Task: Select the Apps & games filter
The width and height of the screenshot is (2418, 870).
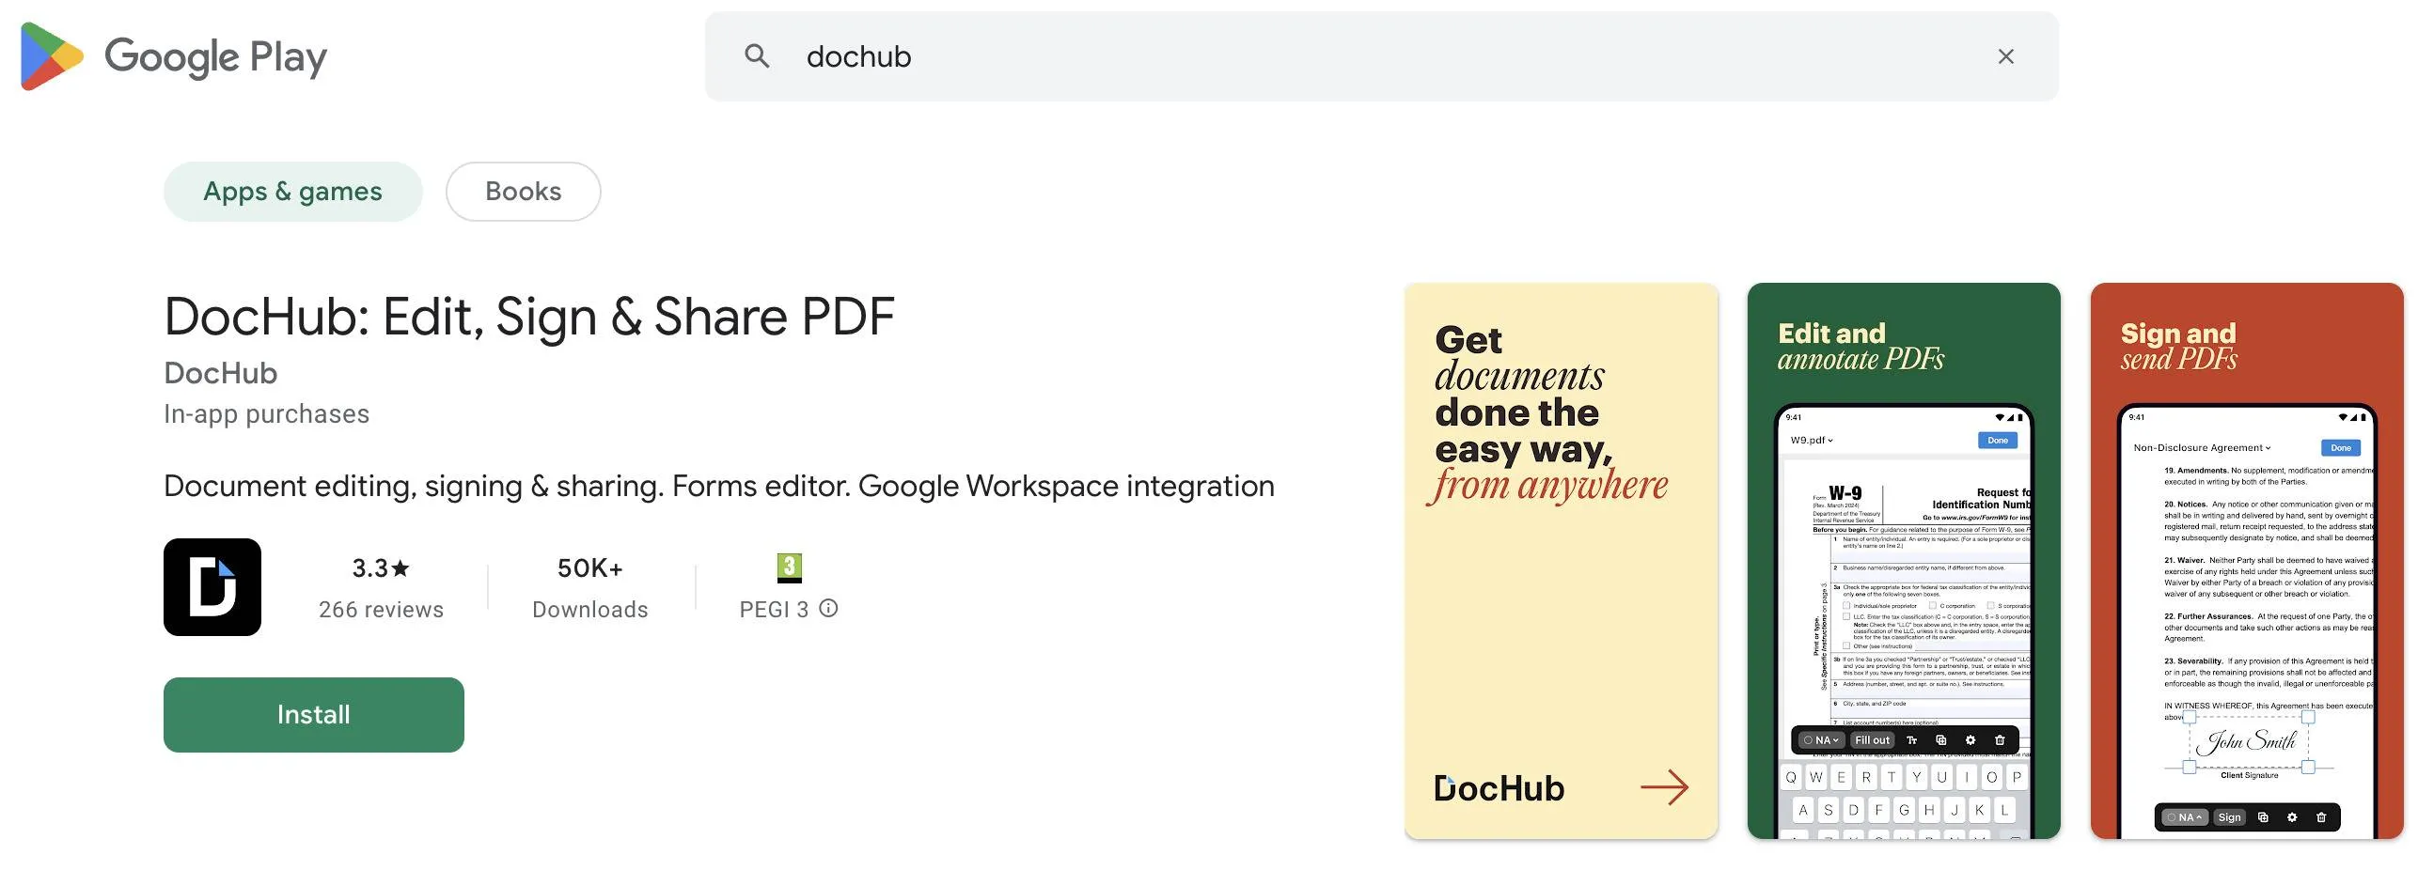Action: coord(292,192)
